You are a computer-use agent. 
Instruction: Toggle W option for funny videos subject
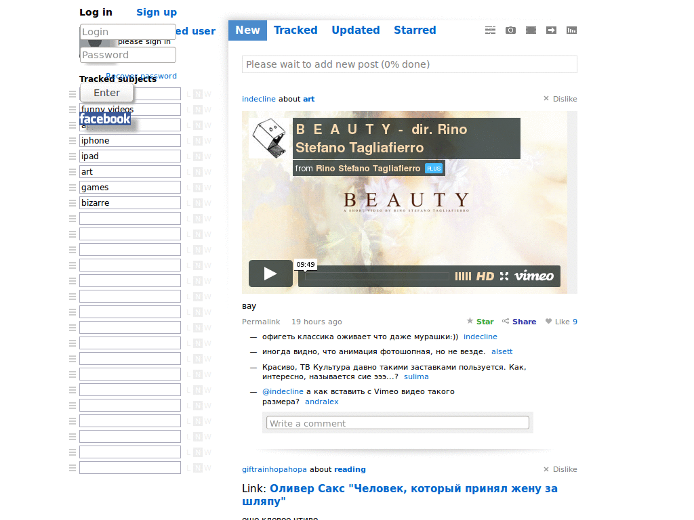[207, 109]
